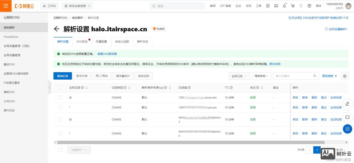Focus the top search box
This screenshot has width=354, height=163.
point(177,6)
